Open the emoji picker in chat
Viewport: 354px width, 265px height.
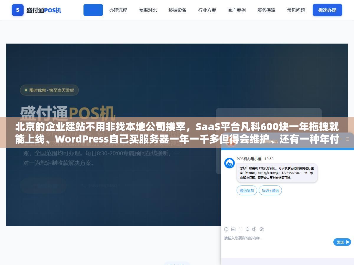tap(226, 229)
